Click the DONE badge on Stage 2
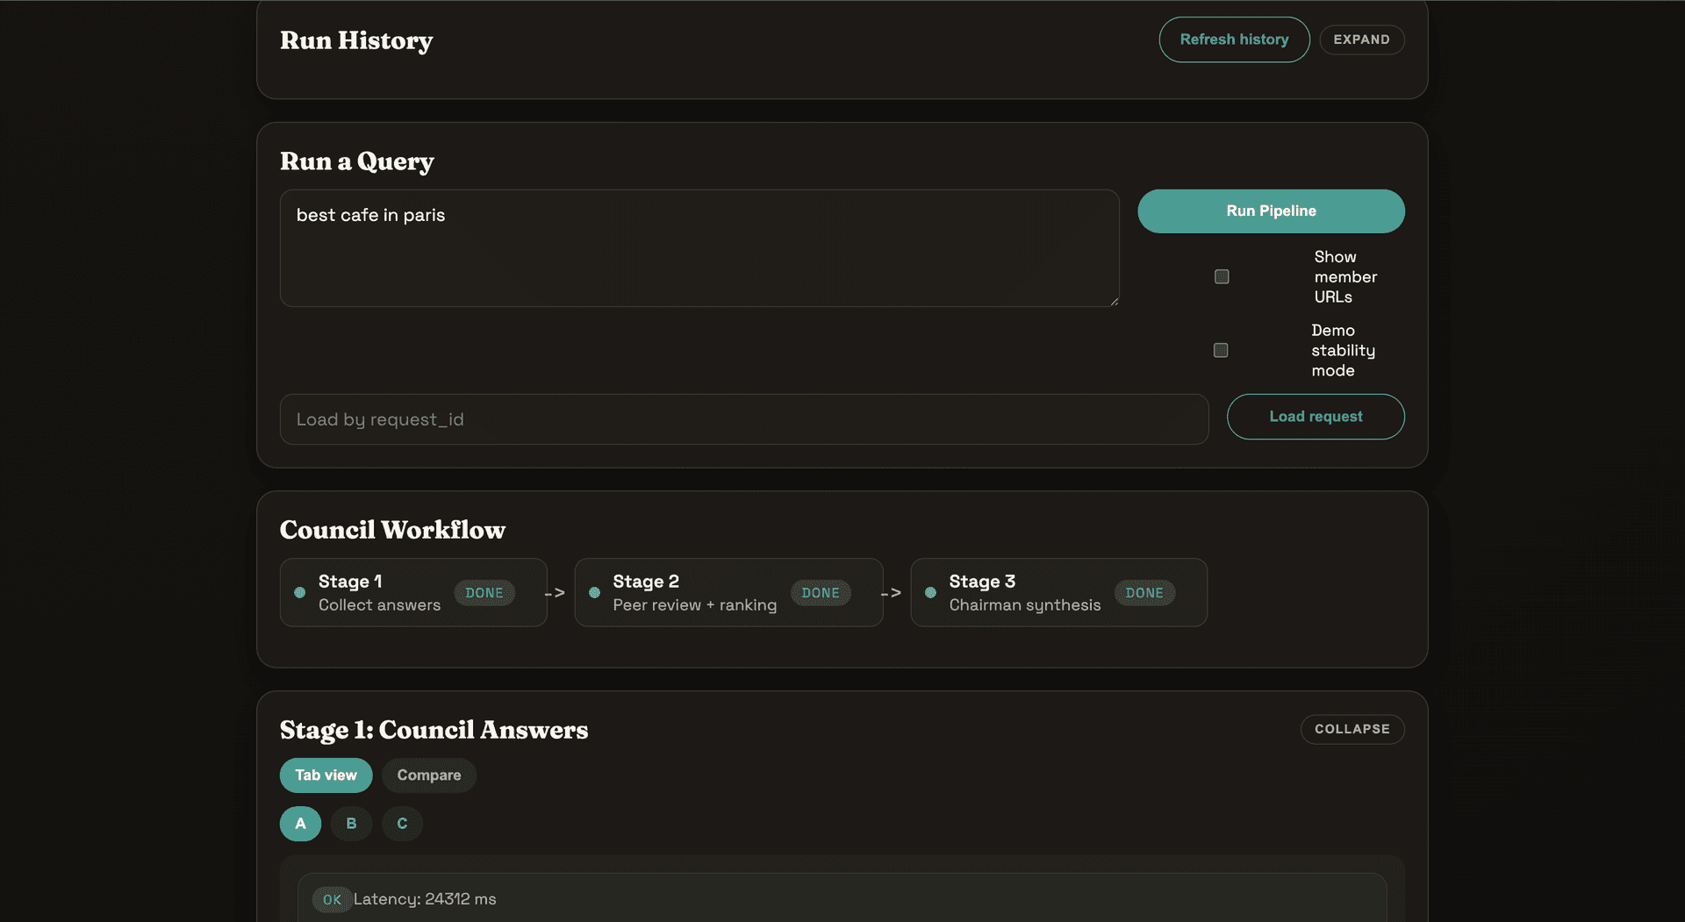This screenshot has width=1685, height=922. [x=821, y=592]
